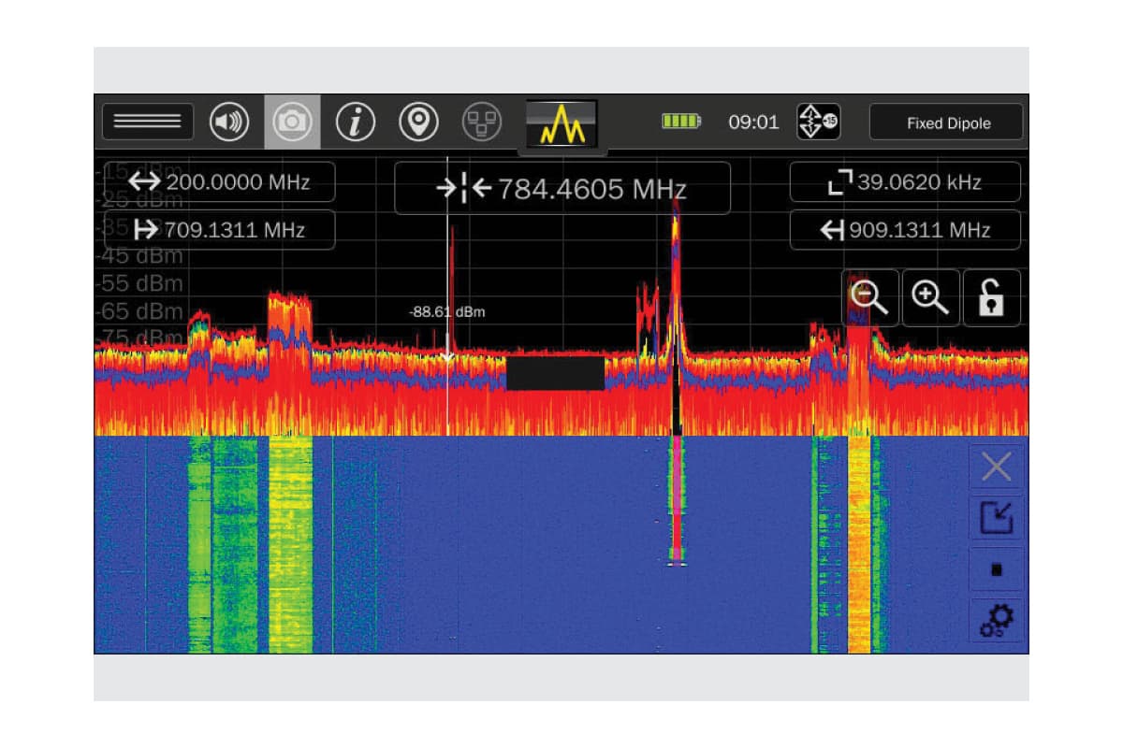Zoom in with the plus magnifier
Screen dimensions: 1123x748
tap(931, 298)
